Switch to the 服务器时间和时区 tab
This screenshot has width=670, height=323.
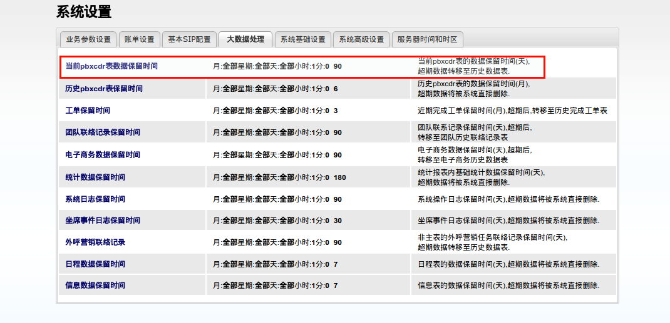[x=427, y=39]
